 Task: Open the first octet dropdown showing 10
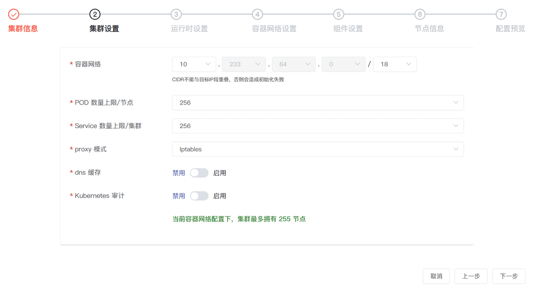point(194,64)
